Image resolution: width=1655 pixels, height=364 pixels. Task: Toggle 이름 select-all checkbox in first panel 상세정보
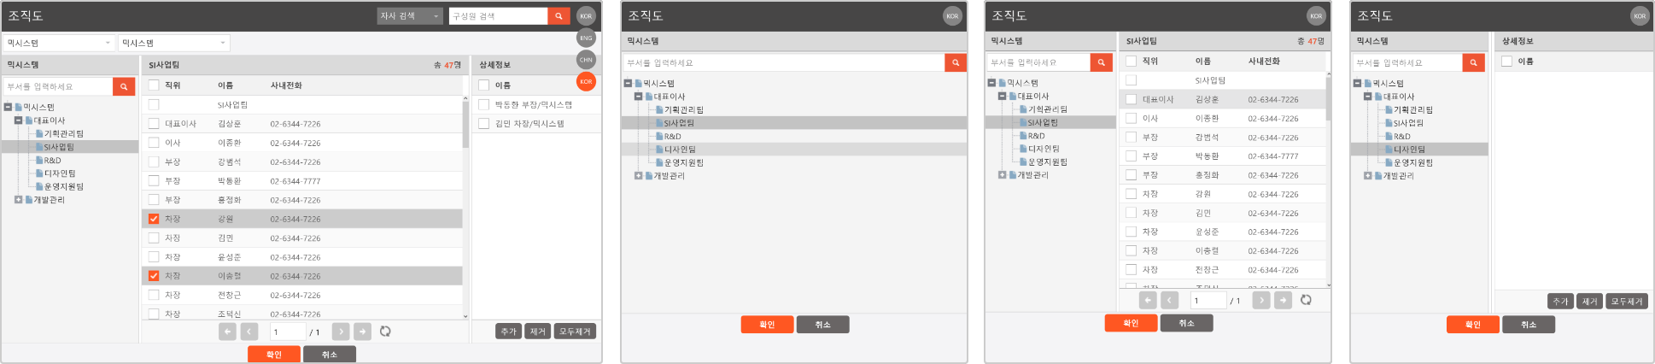(x=483, y=85)
